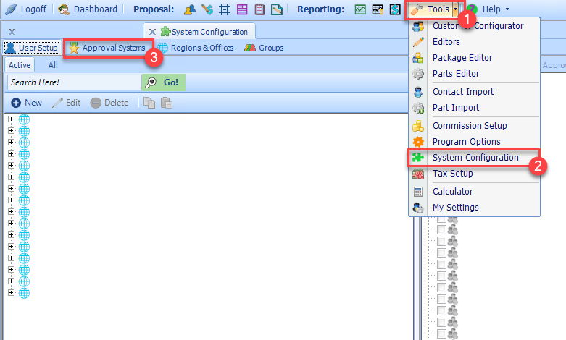Click the Part Import gear icon
This screenshot has width=566, height=340.
pyautogui.click(x=418, y=108)
